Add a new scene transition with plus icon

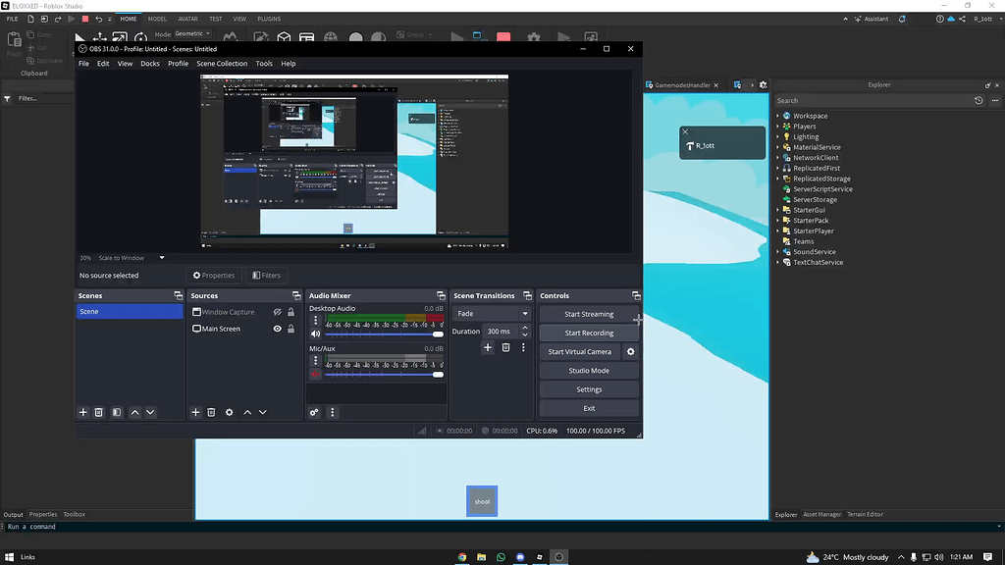487,347
